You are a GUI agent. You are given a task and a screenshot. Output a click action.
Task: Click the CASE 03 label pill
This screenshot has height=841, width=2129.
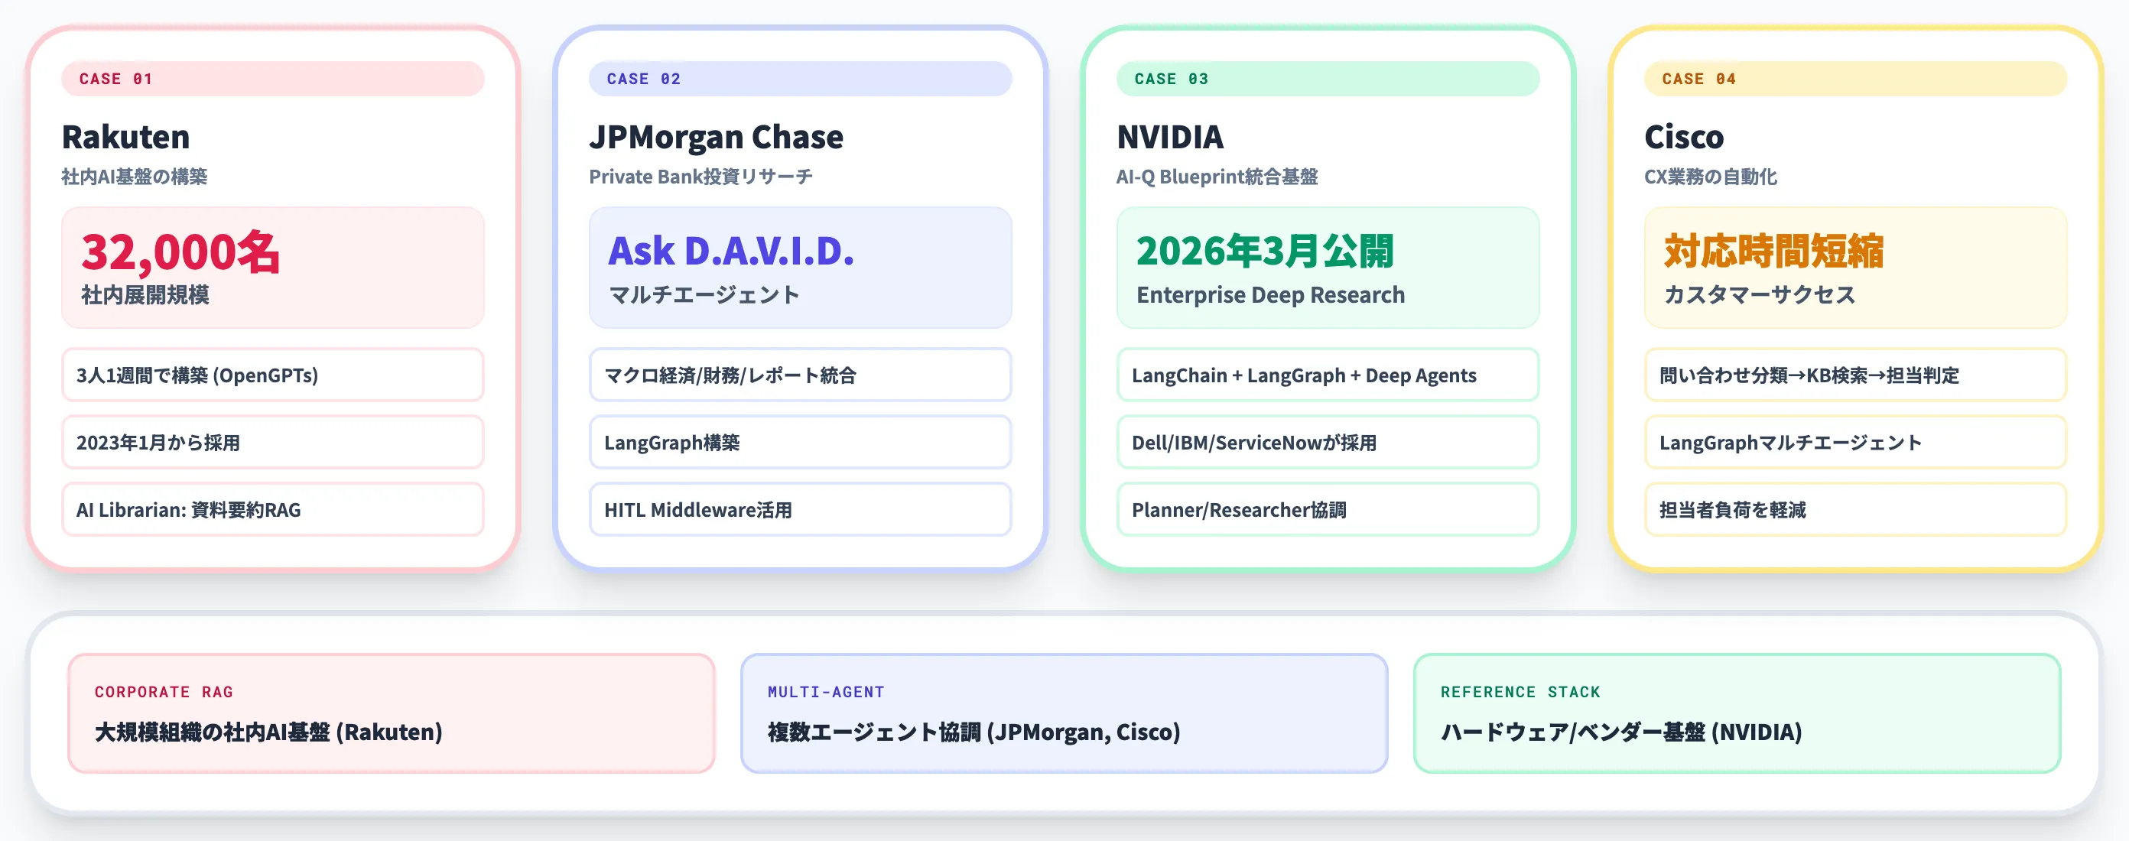click(x=1328, y=79)
